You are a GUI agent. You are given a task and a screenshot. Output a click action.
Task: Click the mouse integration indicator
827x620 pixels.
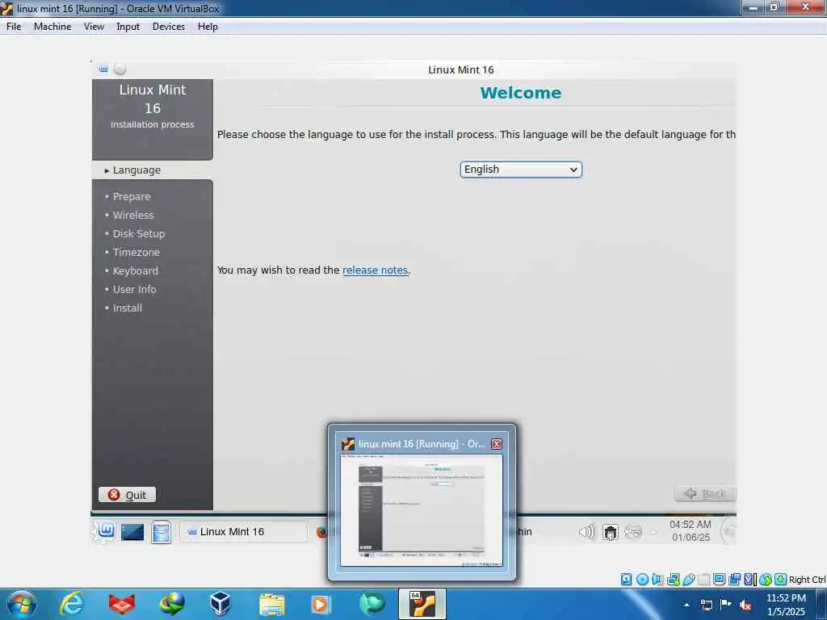(x=766, y=580)
